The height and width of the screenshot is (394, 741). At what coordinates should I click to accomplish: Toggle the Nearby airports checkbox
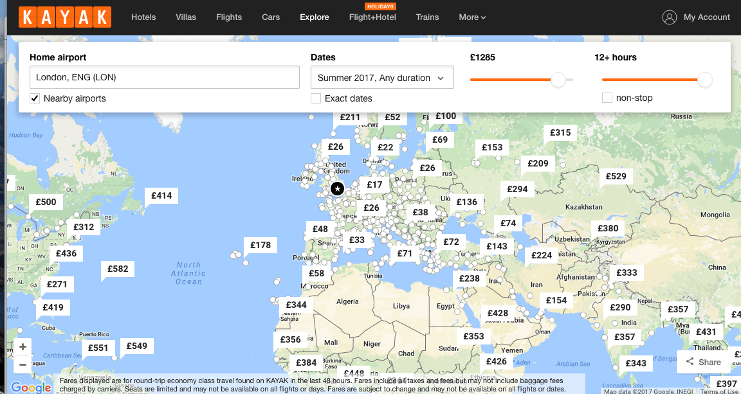pyautogui.click(x=35, y=98)
